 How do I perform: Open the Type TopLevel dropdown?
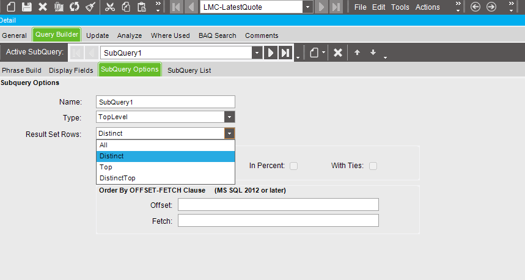pyautogui.click(x=229, y=117)
